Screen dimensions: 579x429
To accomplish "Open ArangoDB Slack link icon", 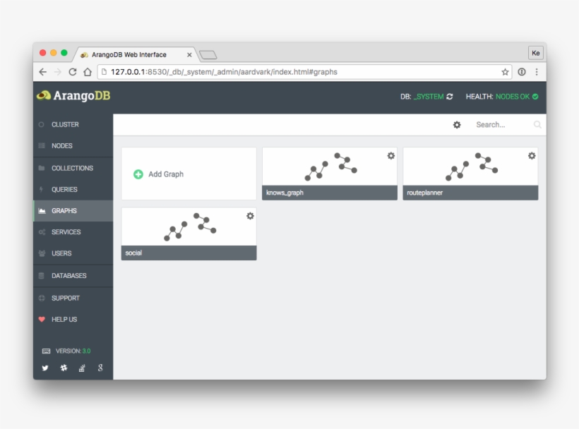I will pyautogui.click(x=64, y=368).
